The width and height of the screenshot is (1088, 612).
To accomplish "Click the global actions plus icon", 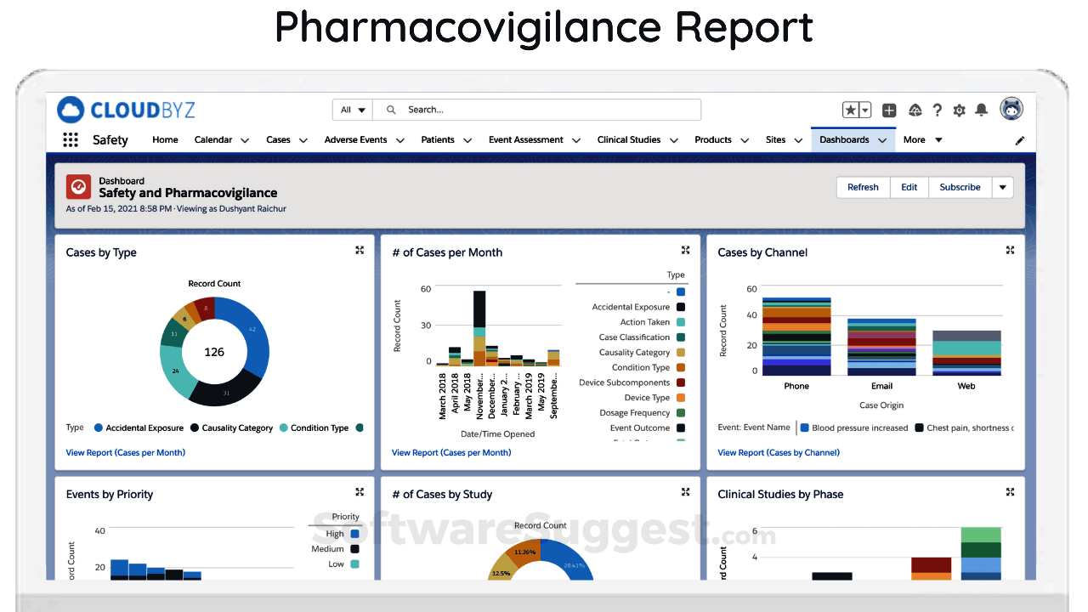I will pos(889,110).
